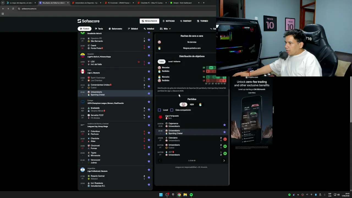Open the Windows Start menu
The height and width of the screenshot is (198, 352).
[x=161, y=195]
